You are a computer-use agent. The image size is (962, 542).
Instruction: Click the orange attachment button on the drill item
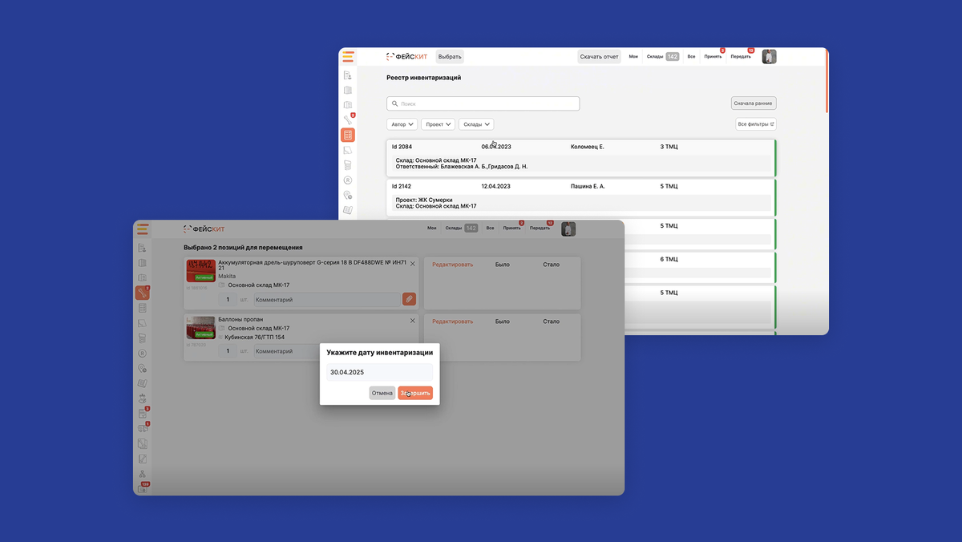409,299
